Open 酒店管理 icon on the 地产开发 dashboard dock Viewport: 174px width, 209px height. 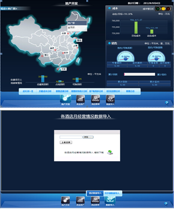[95, 99]
